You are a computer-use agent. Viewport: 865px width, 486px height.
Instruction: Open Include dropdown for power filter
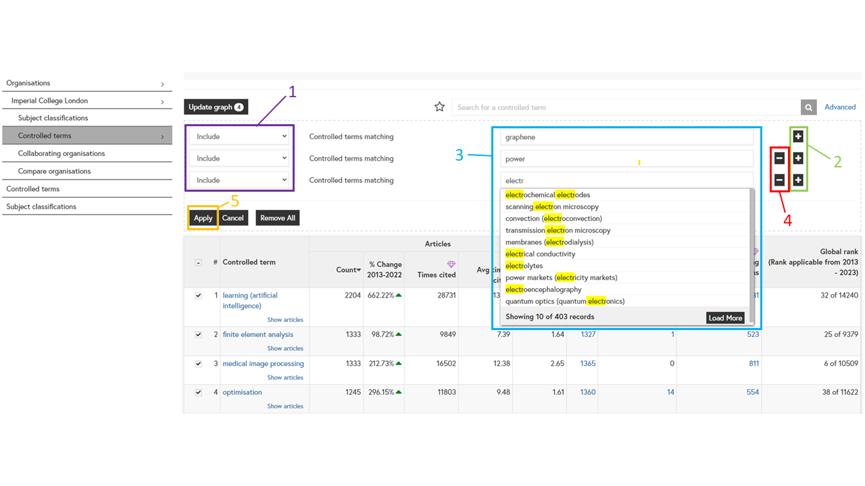pyautogui.click(x=240, y=159)
